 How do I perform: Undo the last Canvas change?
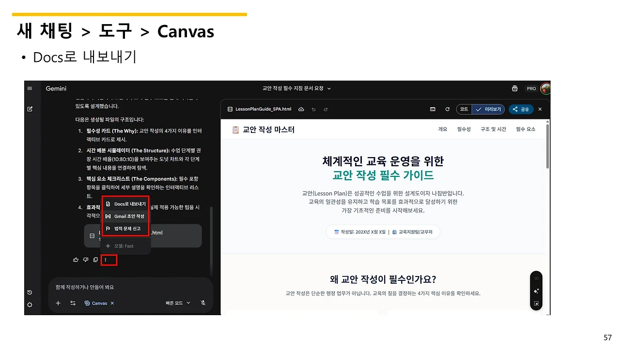coord(314,109)
